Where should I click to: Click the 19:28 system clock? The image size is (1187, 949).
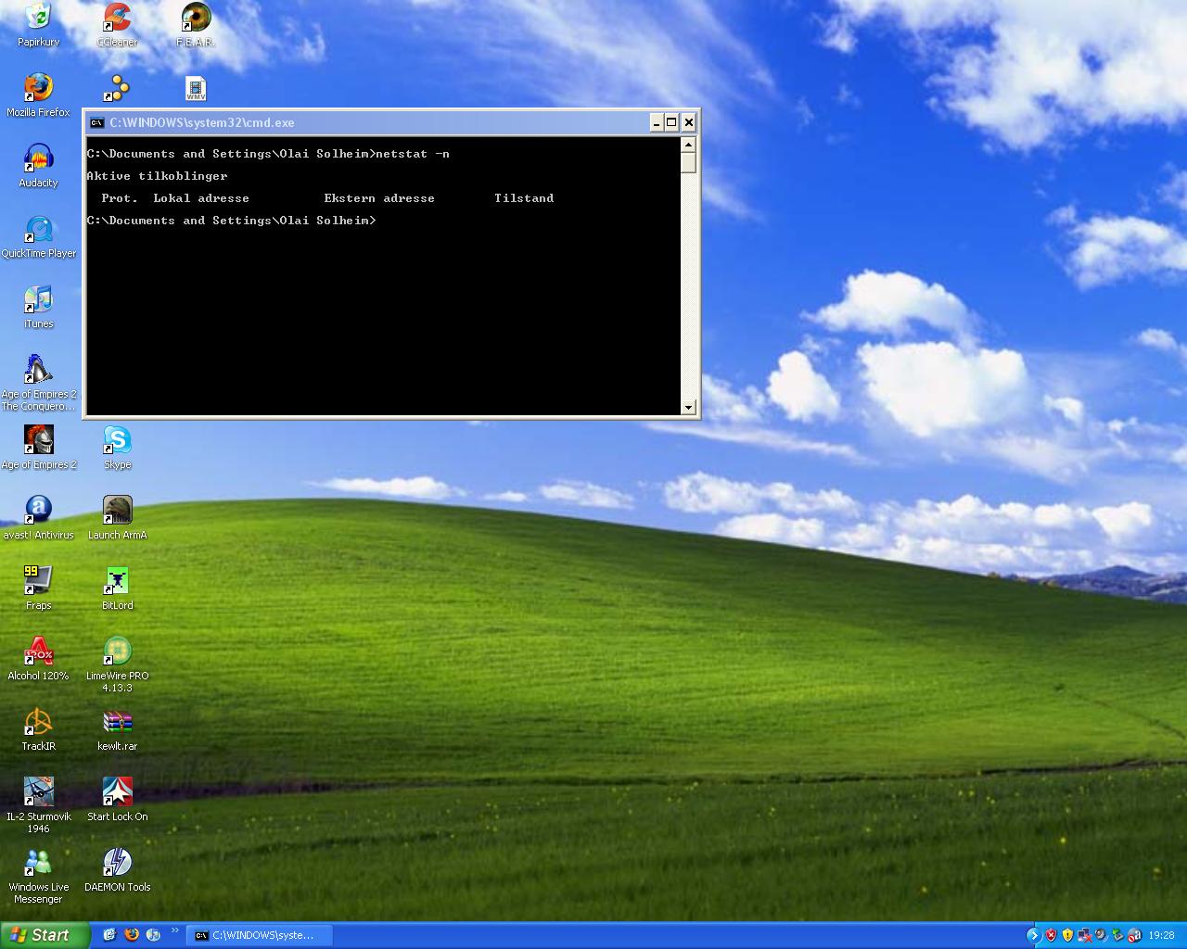1161,936
